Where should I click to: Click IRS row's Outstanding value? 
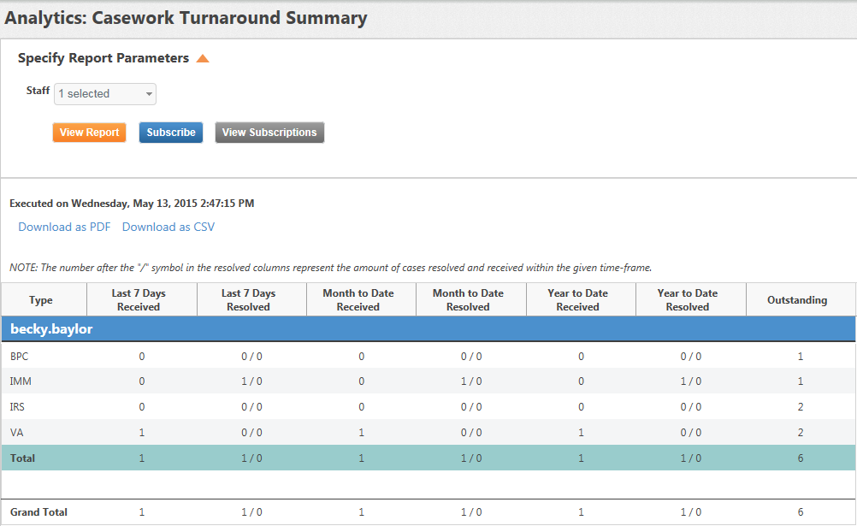click(x=801, y=407)
